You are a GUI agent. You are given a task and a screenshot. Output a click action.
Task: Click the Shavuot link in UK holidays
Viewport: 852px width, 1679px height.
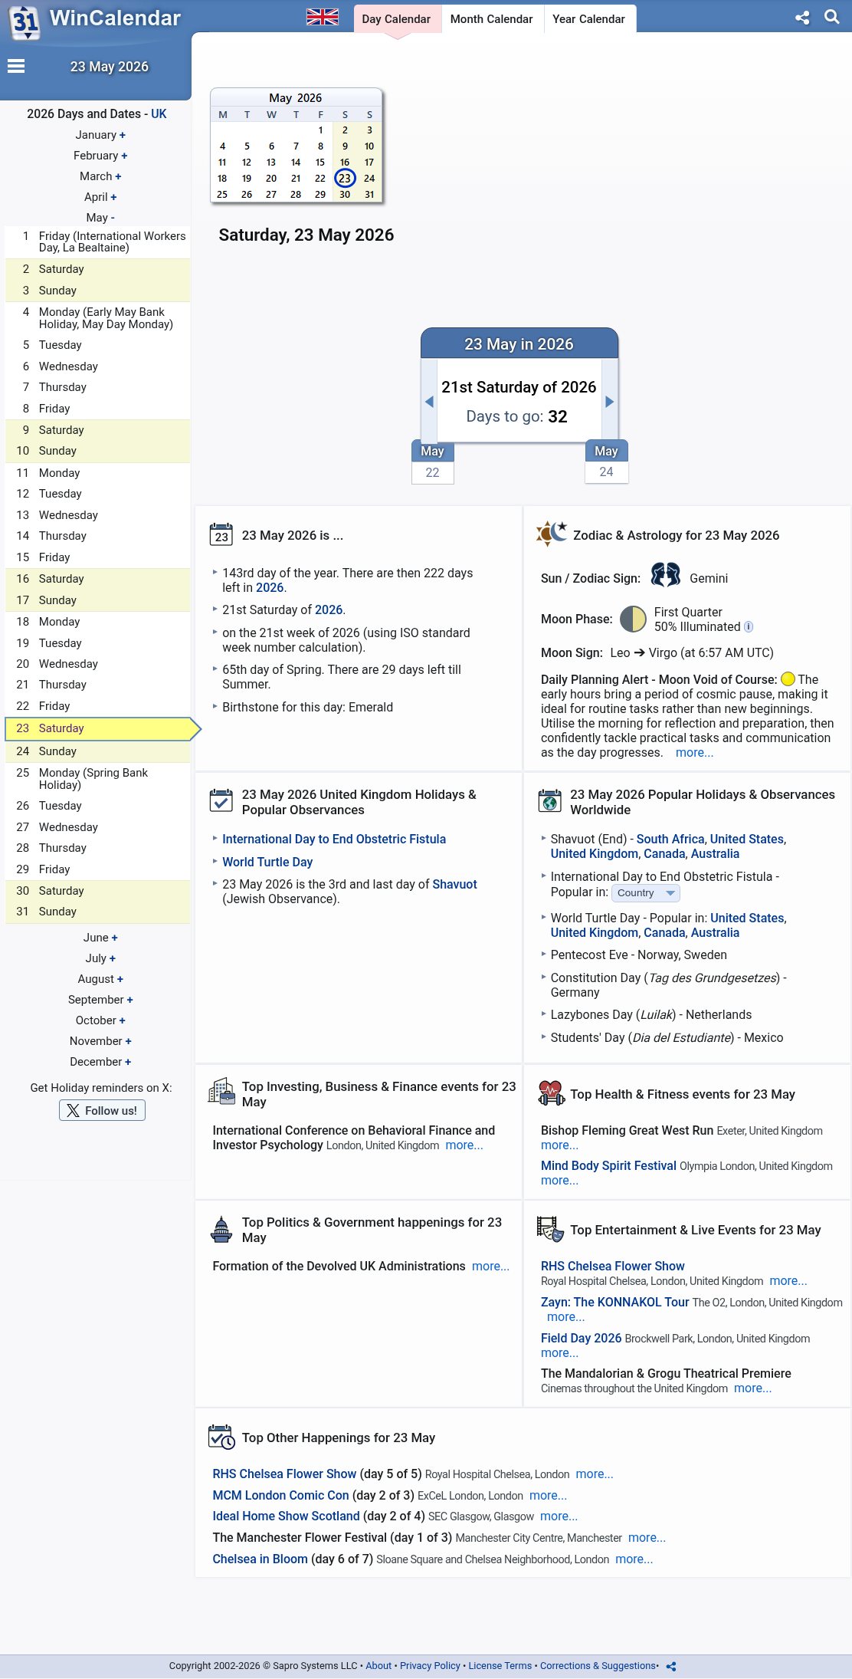(x=454, y=885)
